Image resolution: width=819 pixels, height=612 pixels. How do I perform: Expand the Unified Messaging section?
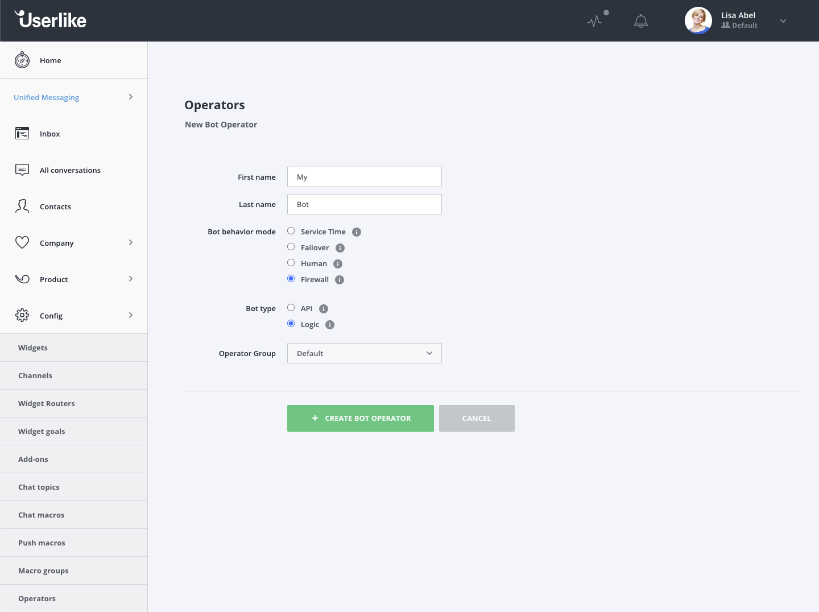[x=130, y=97]
